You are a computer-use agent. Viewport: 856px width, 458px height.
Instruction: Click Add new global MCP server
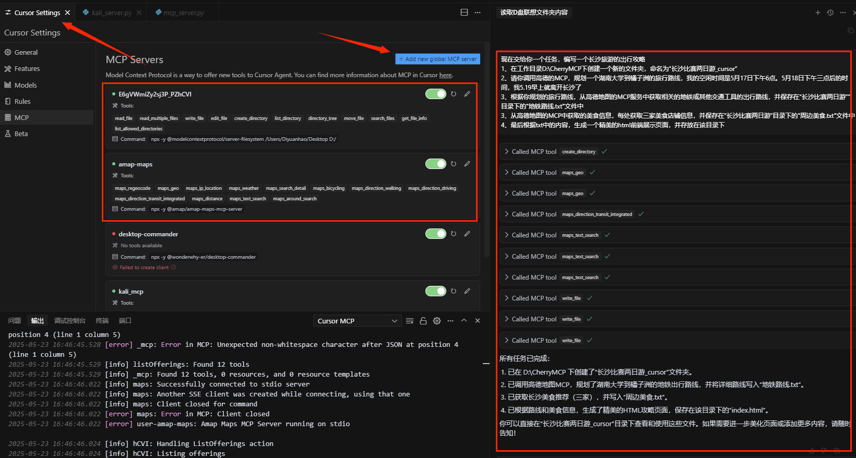click(437, 59)
